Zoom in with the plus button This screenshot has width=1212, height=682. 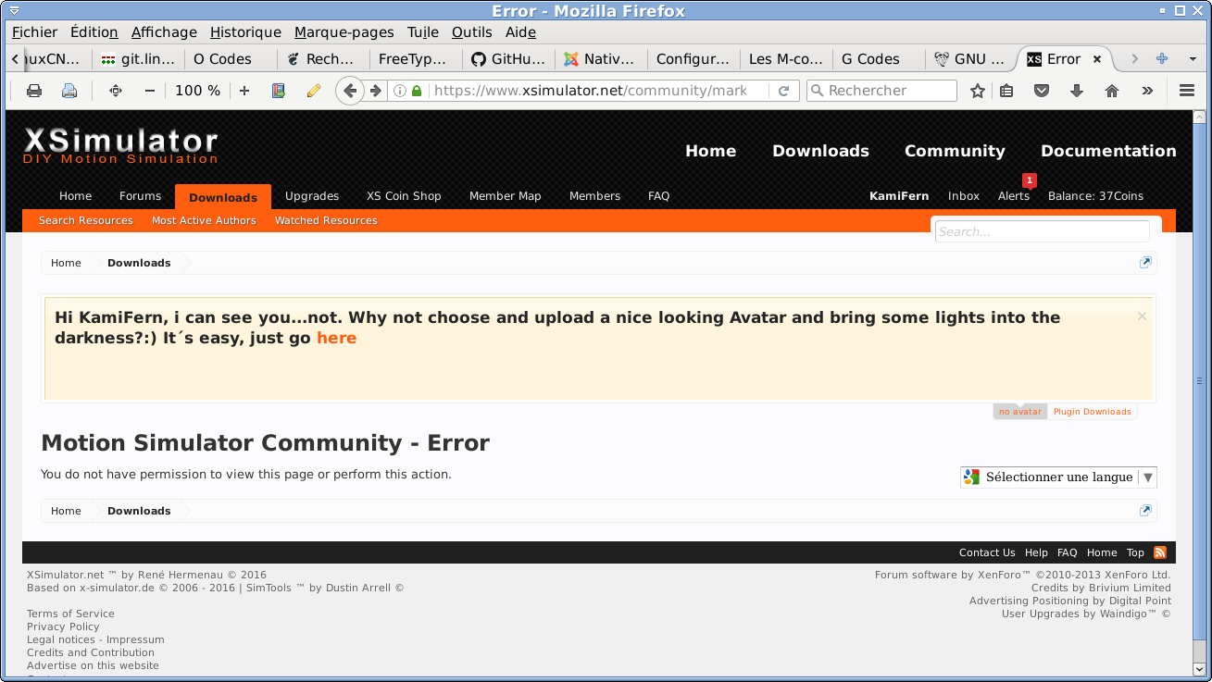[244, 91]
